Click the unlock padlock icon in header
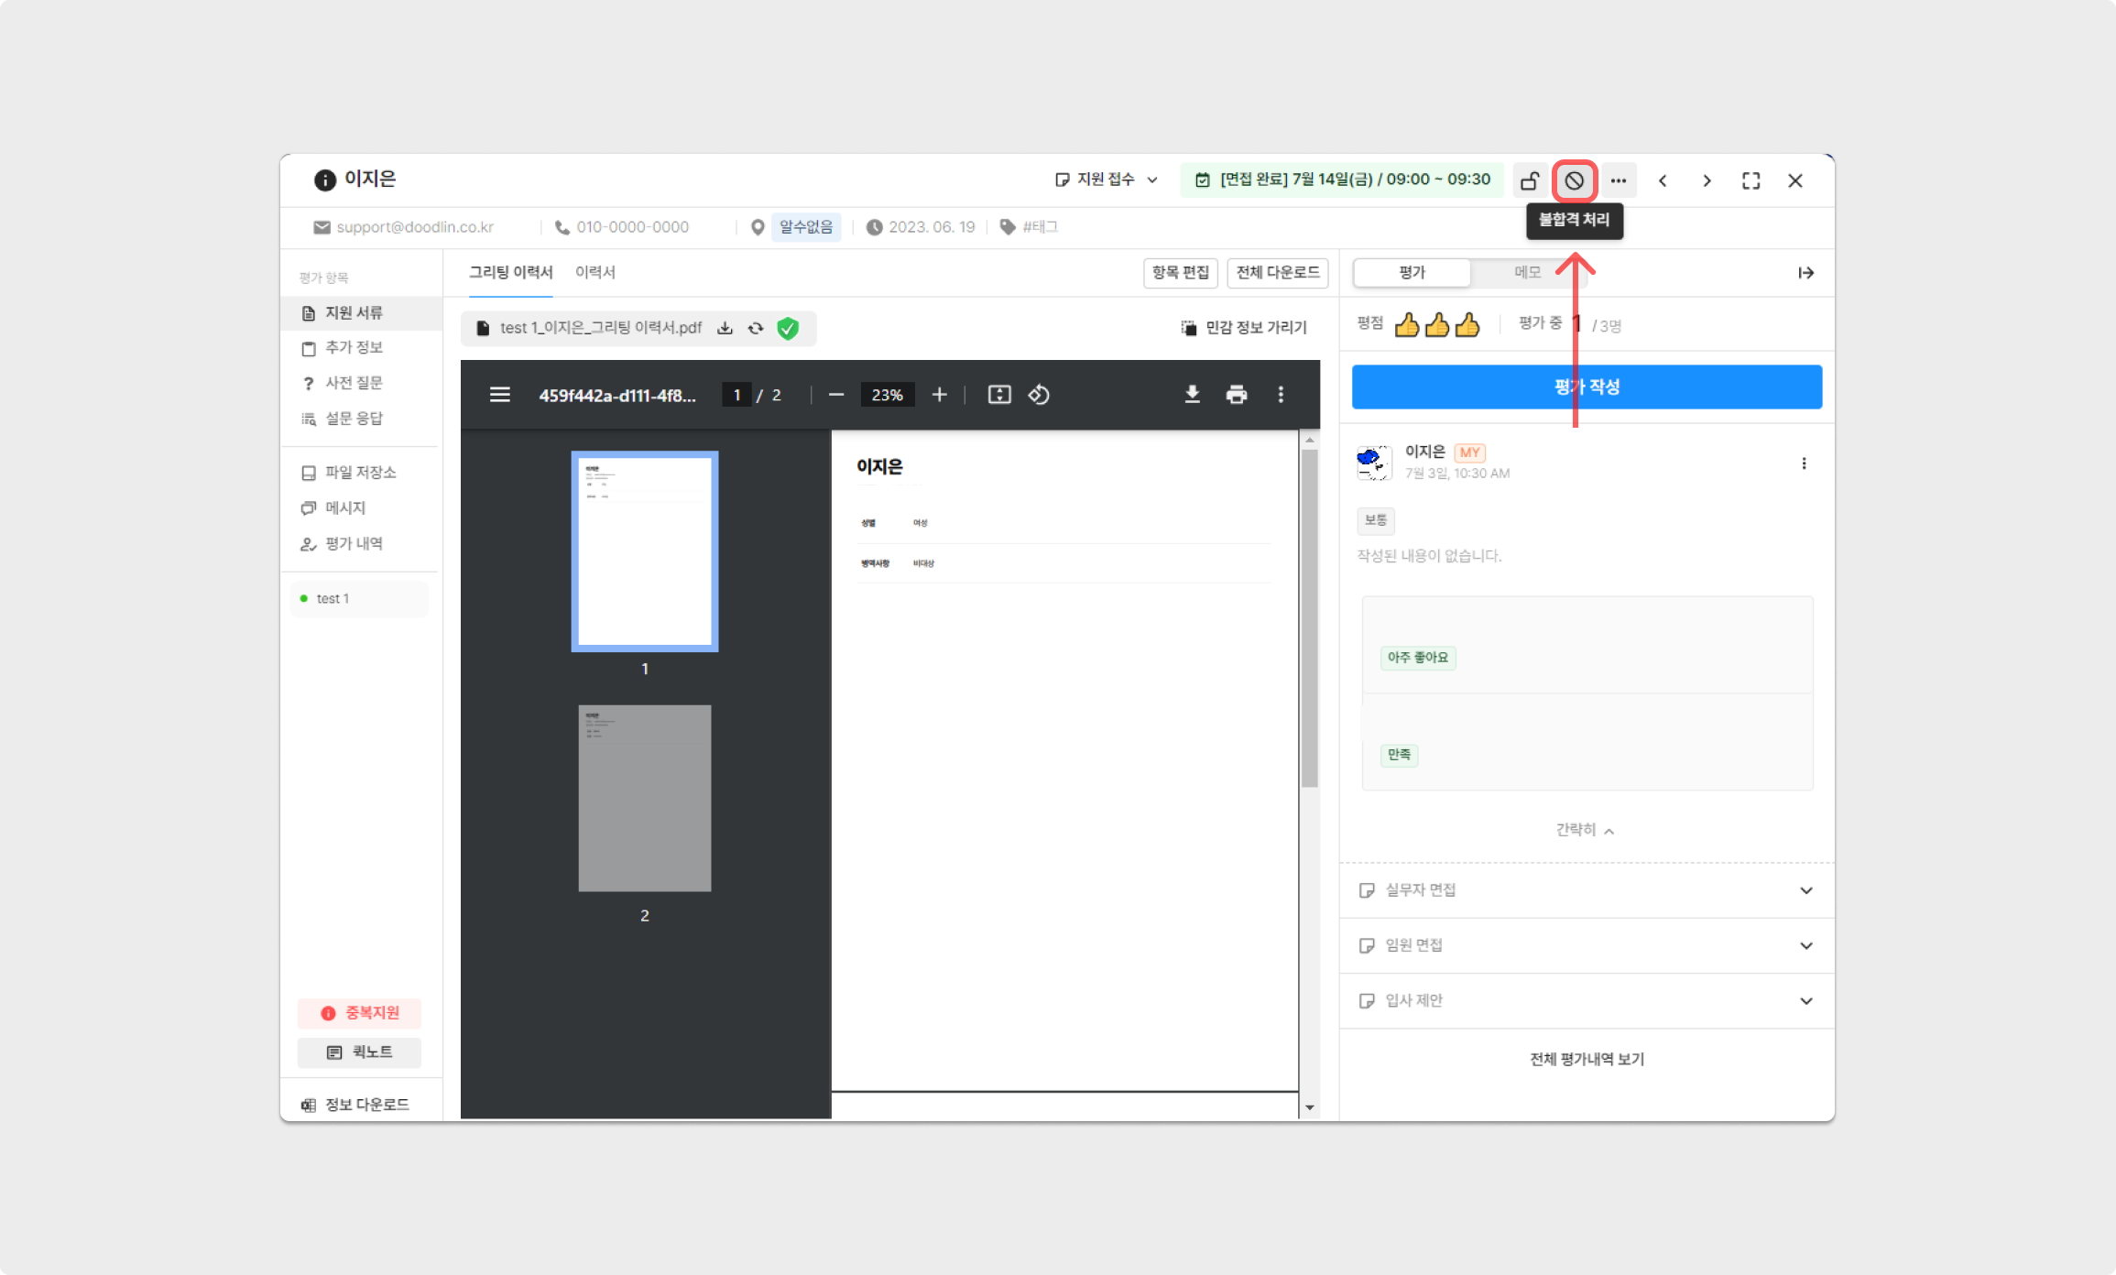The image size is (2116, 1275). (x=1529, y=180)
